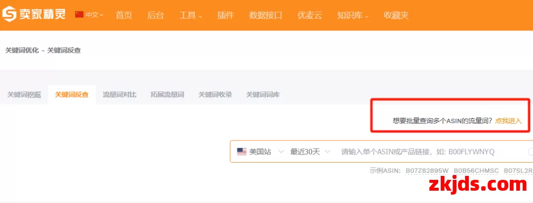Open the 中文 language dropdown

[94, 15]
